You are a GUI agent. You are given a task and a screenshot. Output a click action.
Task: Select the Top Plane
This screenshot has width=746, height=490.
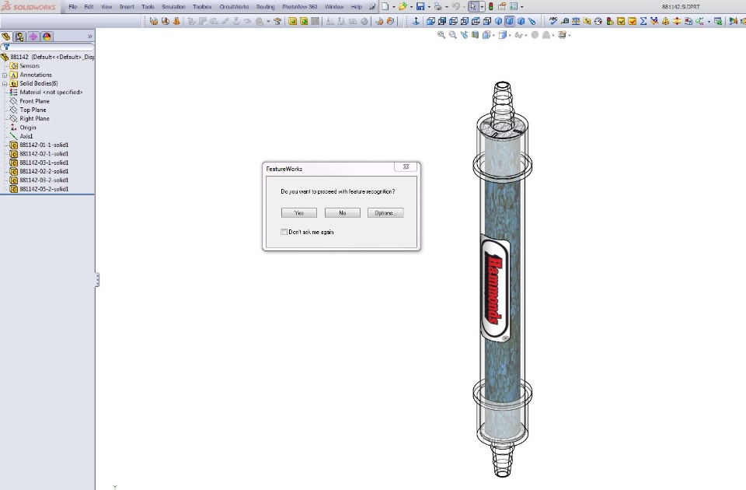pos(33,110)
